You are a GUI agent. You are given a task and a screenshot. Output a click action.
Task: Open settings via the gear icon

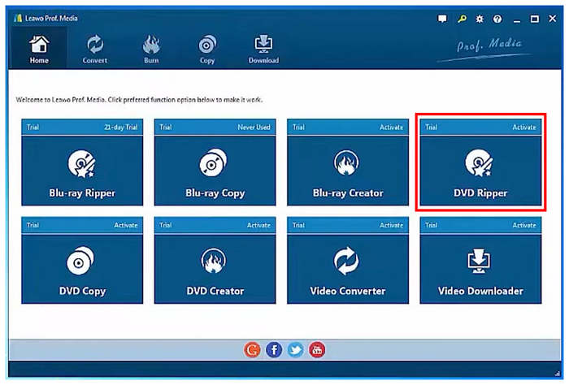click(x=480, y=19)
